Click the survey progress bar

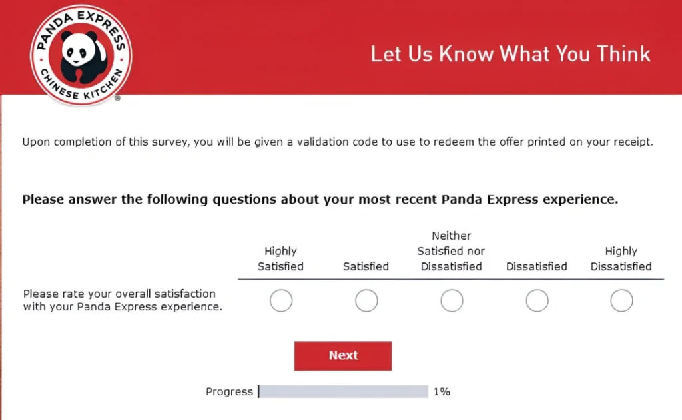click(343, 392)
